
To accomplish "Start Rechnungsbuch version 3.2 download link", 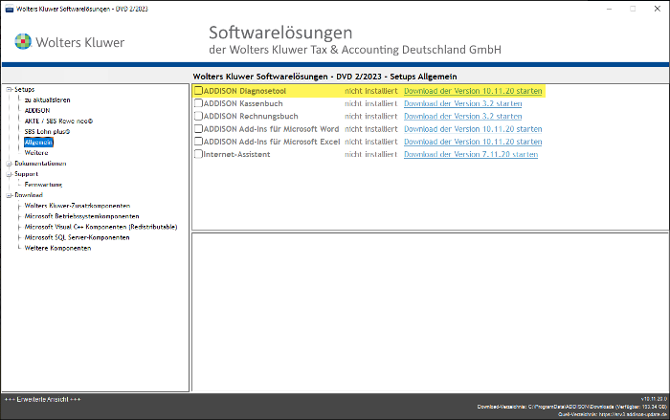I will tap(462, 116).
